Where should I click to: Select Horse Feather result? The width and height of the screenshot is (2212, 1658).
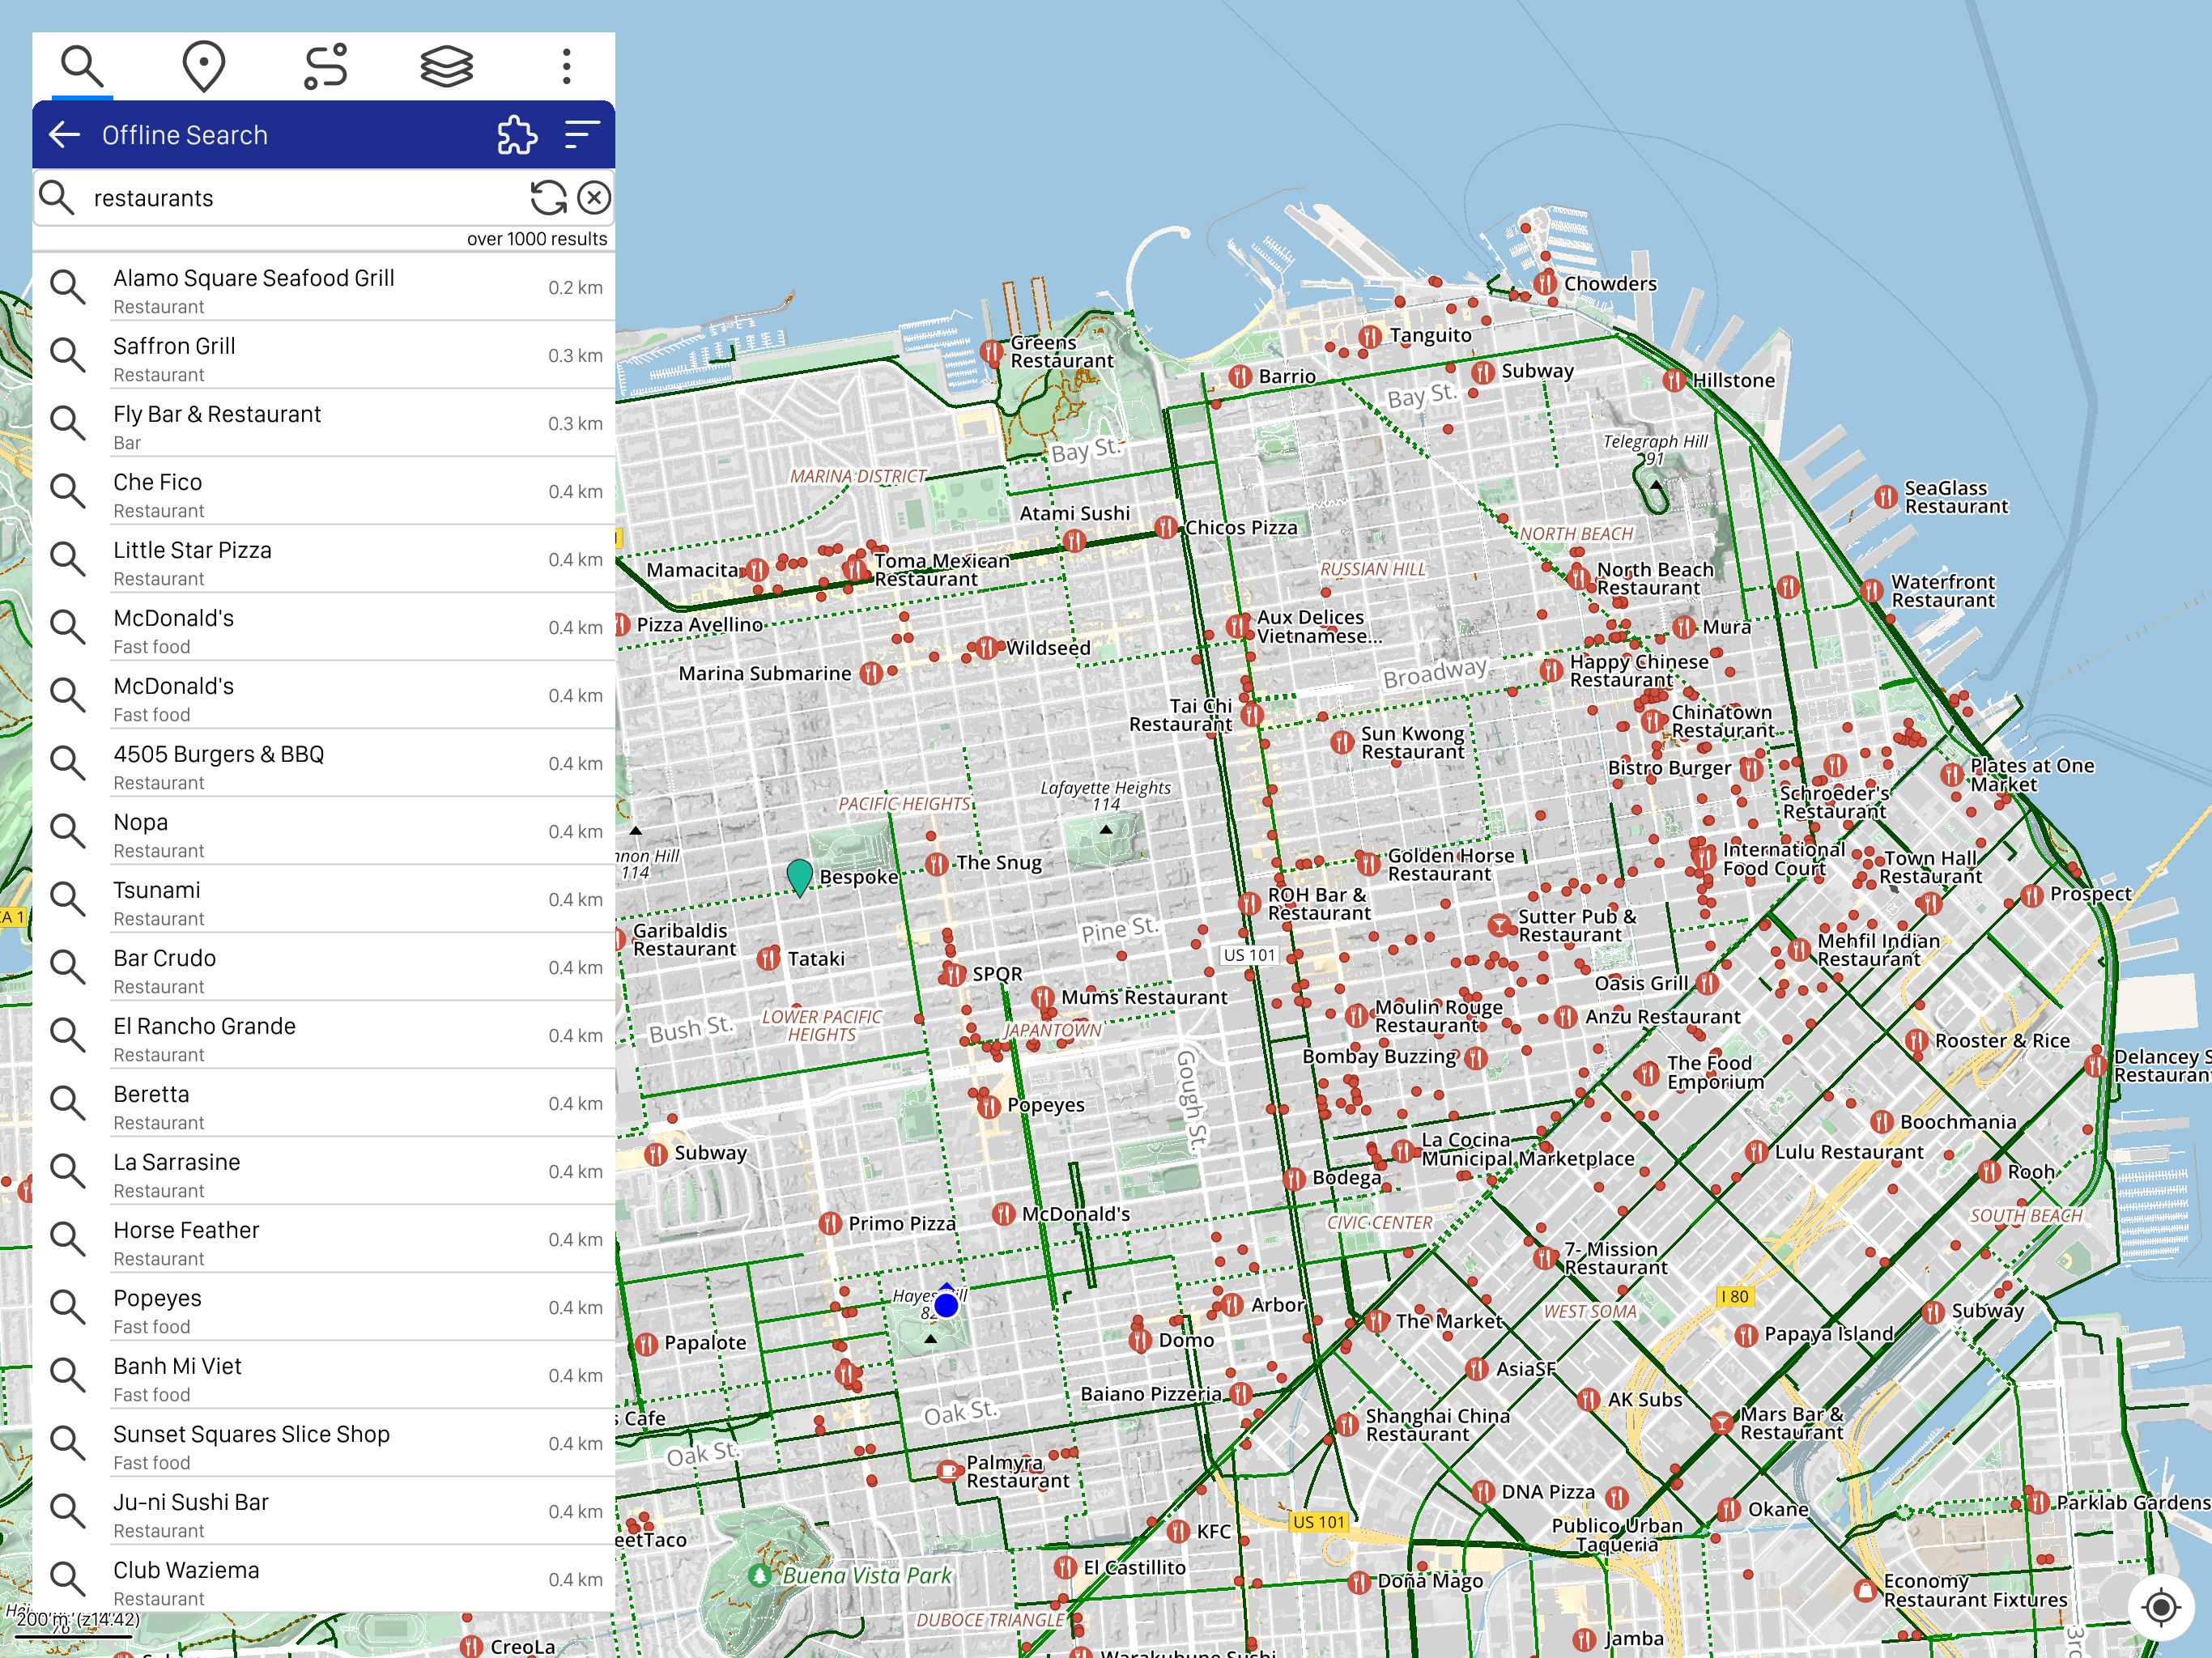click(x=324, y=1240)
